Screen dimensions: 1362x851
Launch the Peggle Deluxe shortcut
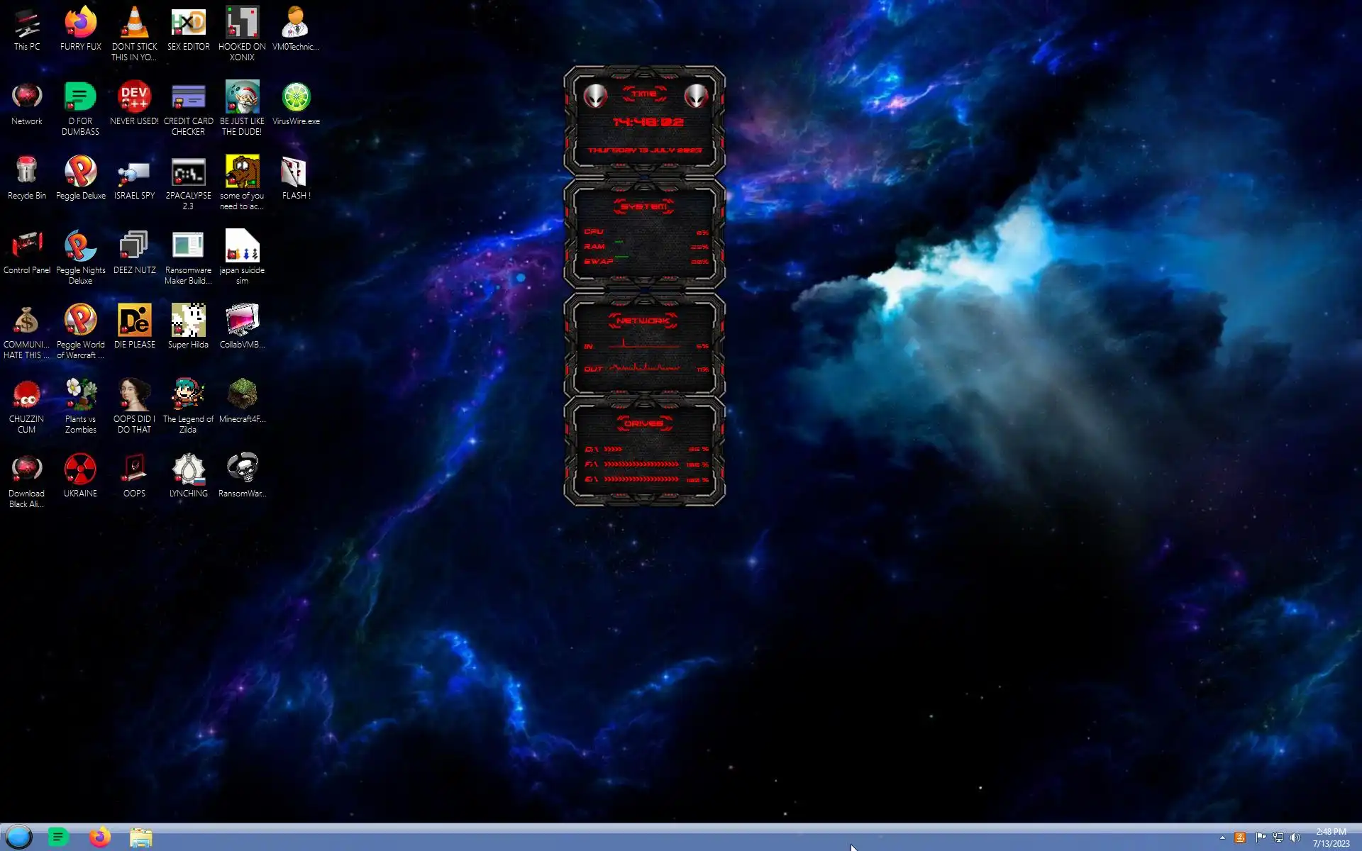click(80, 172)
